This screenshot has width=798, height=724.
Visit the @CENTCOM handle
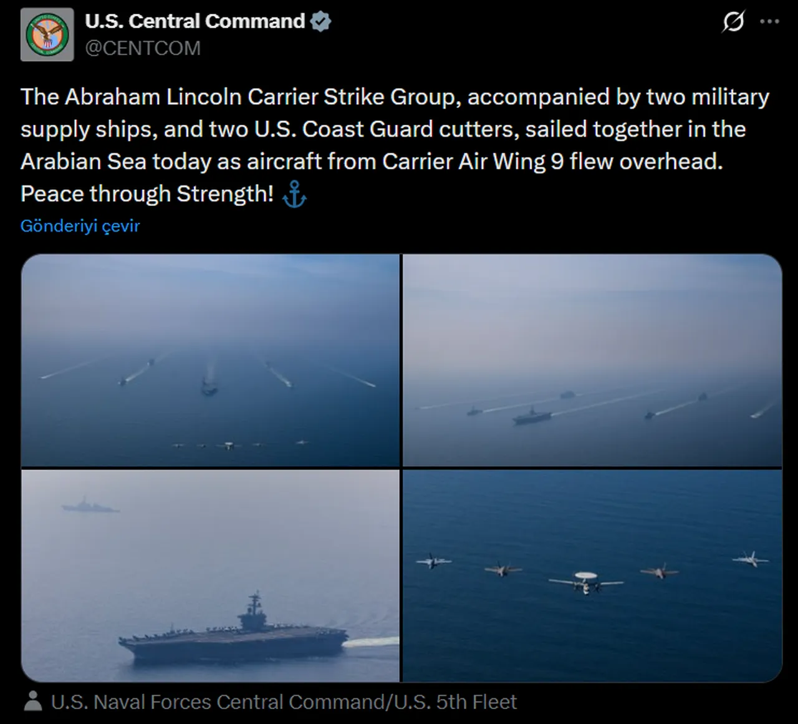point(143,48)
